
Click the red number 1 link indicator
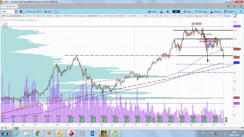coord(21,11)
